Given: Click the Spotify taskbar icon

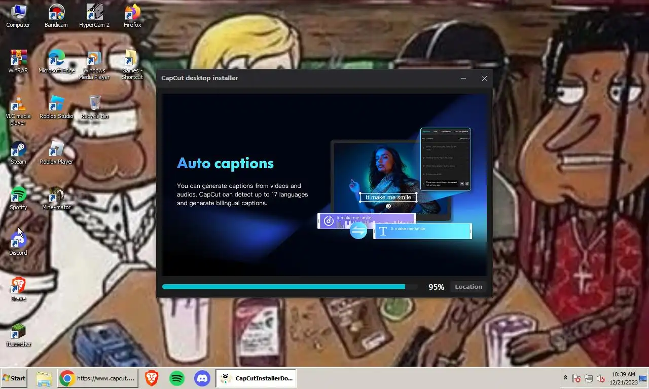Looking at the screenshot, I should click(176, 378).
